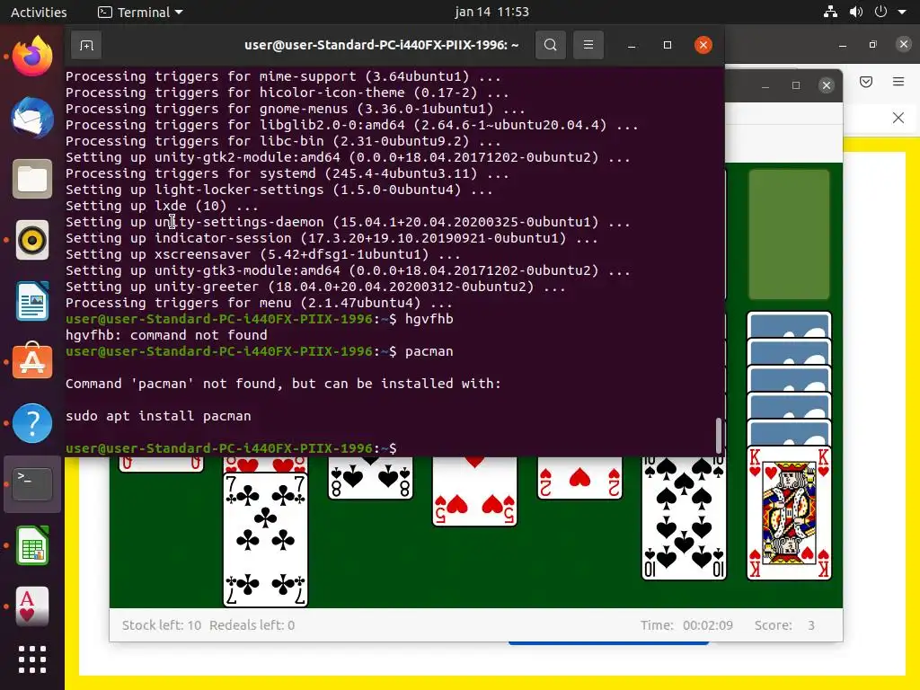Select the 8 of spades card
The width and height of the screenshot is (920, 690).
(370, 478)
